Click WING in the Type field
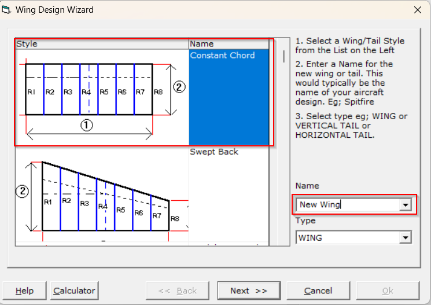 310,238
